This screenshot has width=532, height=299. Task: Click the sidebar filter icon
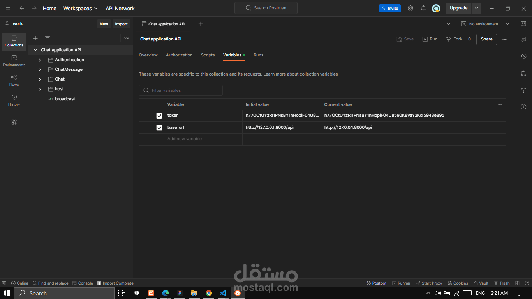tap(48, 38)
